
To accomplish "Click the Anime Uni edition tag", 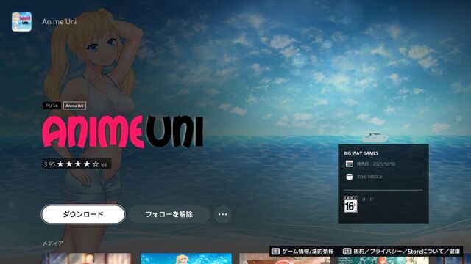I will pos(74,106).
